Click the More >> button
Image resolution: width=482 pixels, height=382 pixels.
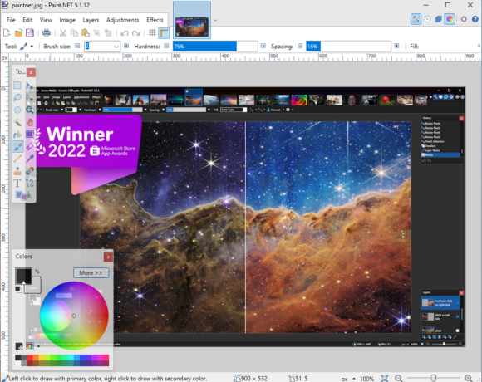[91, 272]
